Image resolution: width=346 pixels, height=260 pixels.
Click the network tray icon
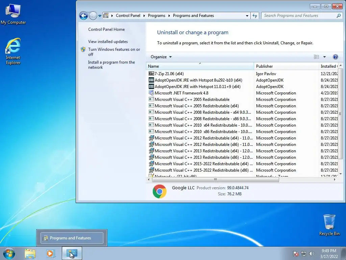click(304, 254)
